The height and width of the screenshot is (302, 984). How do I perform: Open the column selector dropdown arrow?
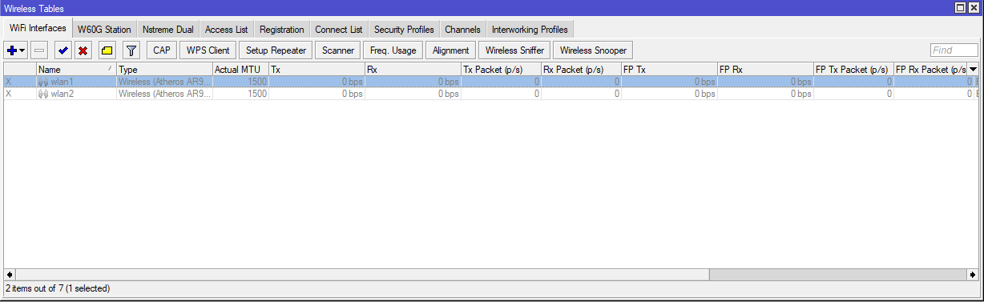coord(973,70)
